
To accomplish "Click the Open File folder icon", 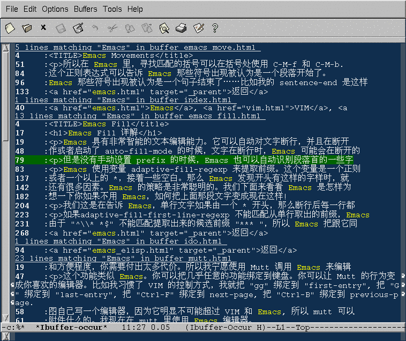I will pyautogui.click(x=27, y=27).
